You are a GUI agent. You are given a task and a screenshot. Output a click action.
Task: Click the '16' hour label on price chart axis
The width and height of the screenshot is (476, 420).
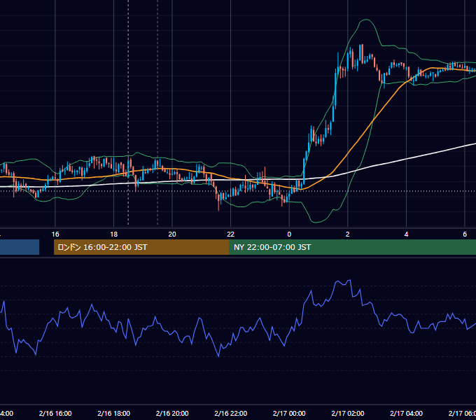55,234
